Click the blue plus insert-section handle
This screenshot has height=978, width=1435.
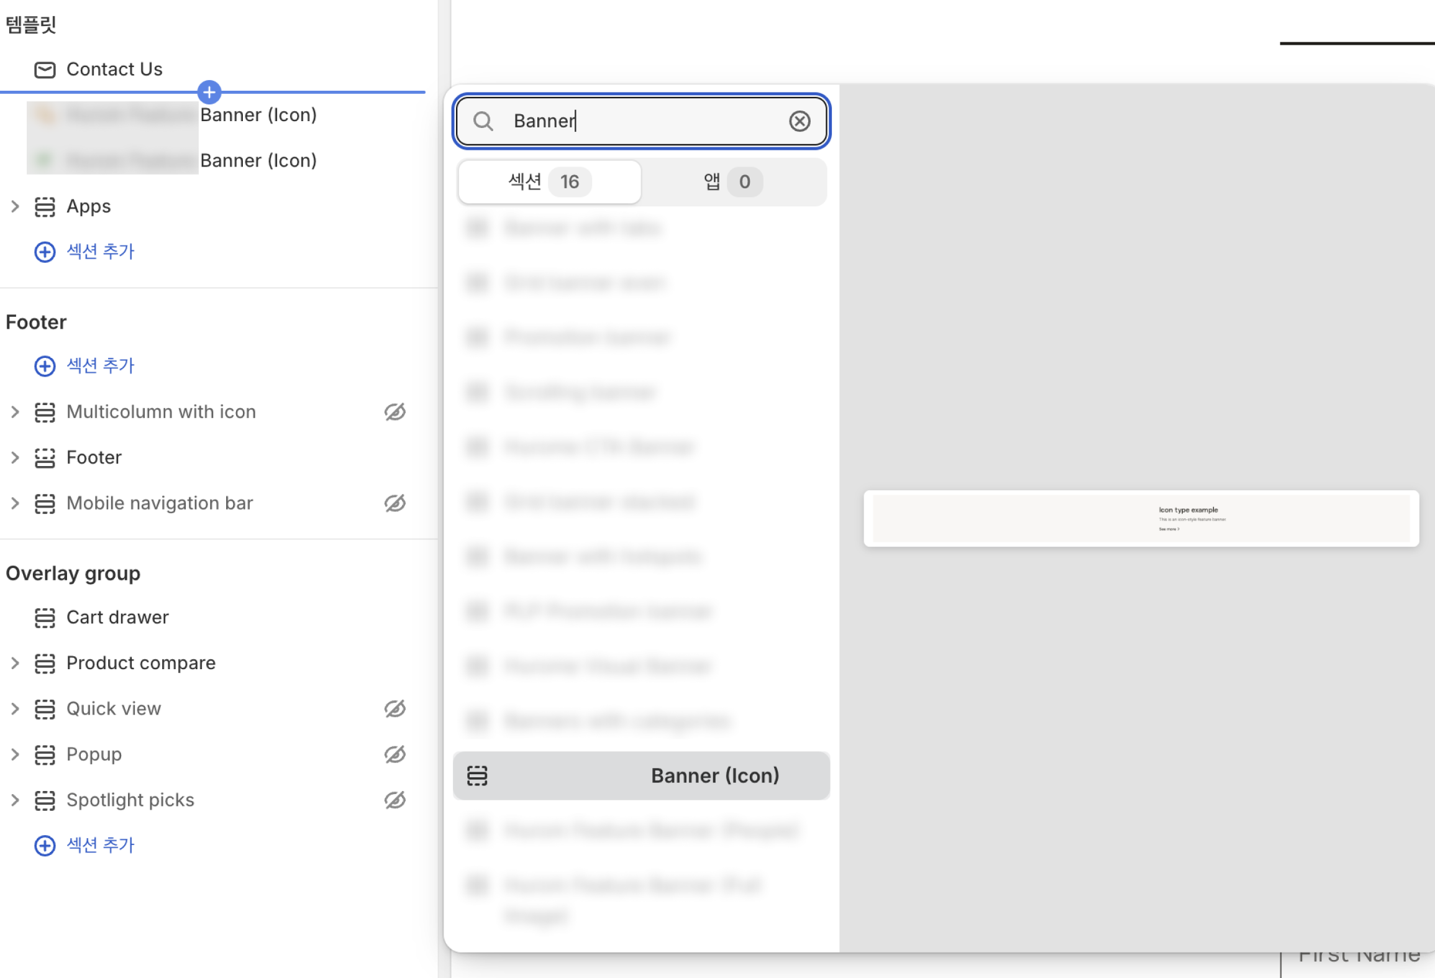[x=209, y=93]
